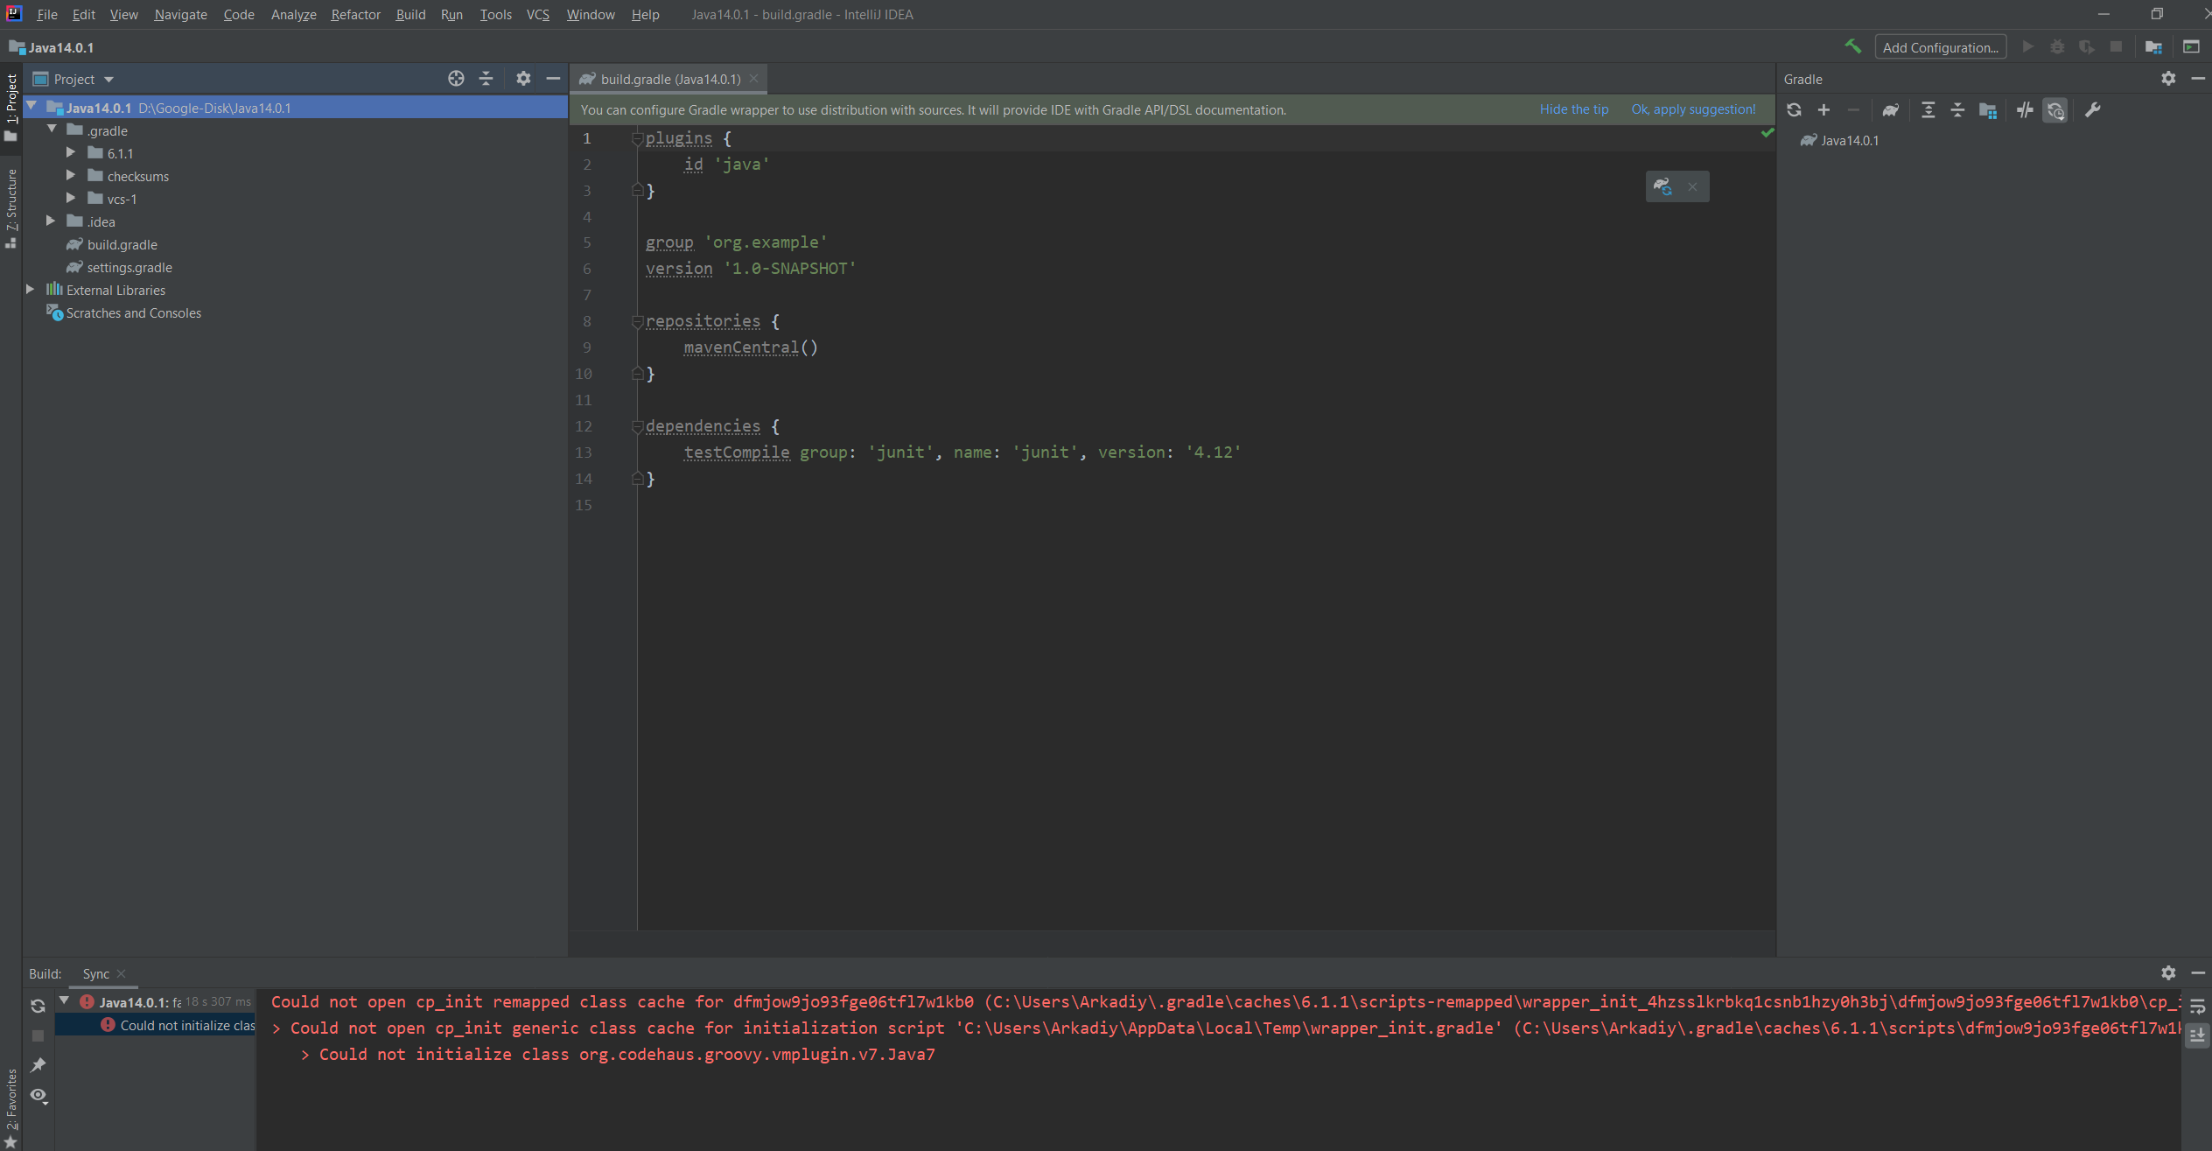The width and height of the screenshot is (2212, 1151).
Task: Link a Gradle project with plus icon
Action: pos(1823,110)
